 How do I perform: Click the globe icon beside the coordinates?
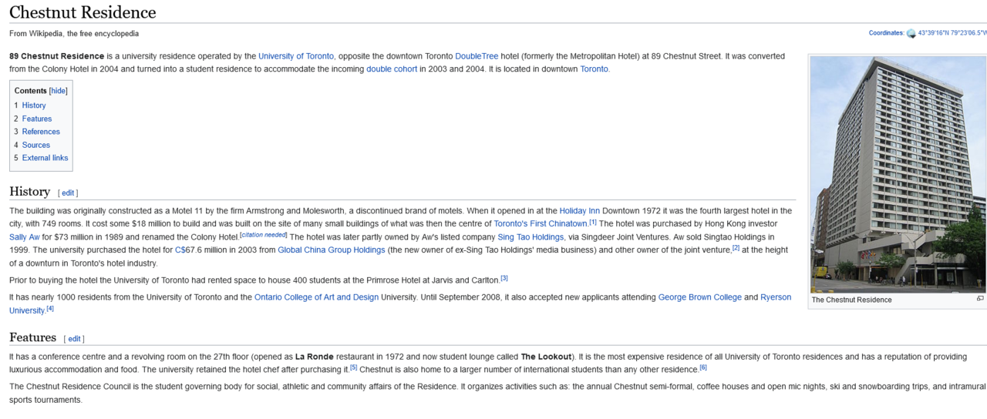point(911,33)
